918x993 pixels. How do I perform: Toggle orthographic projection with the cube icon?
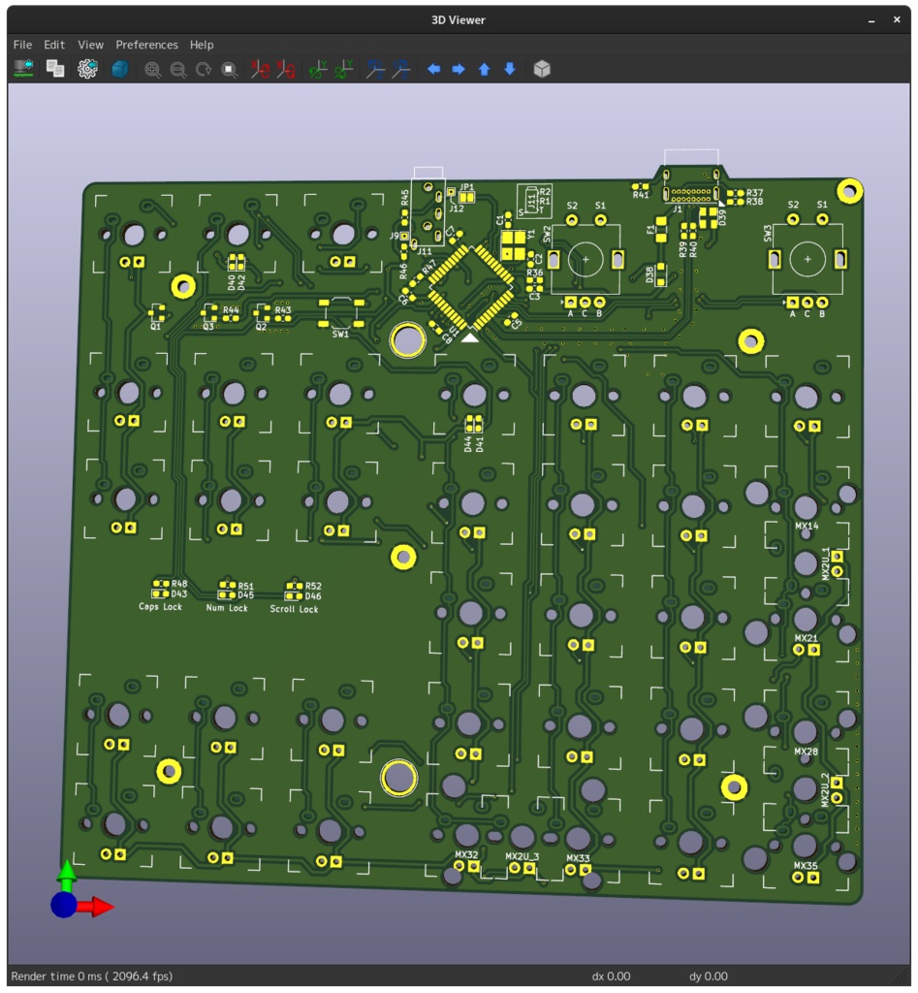tap(541, 68)
